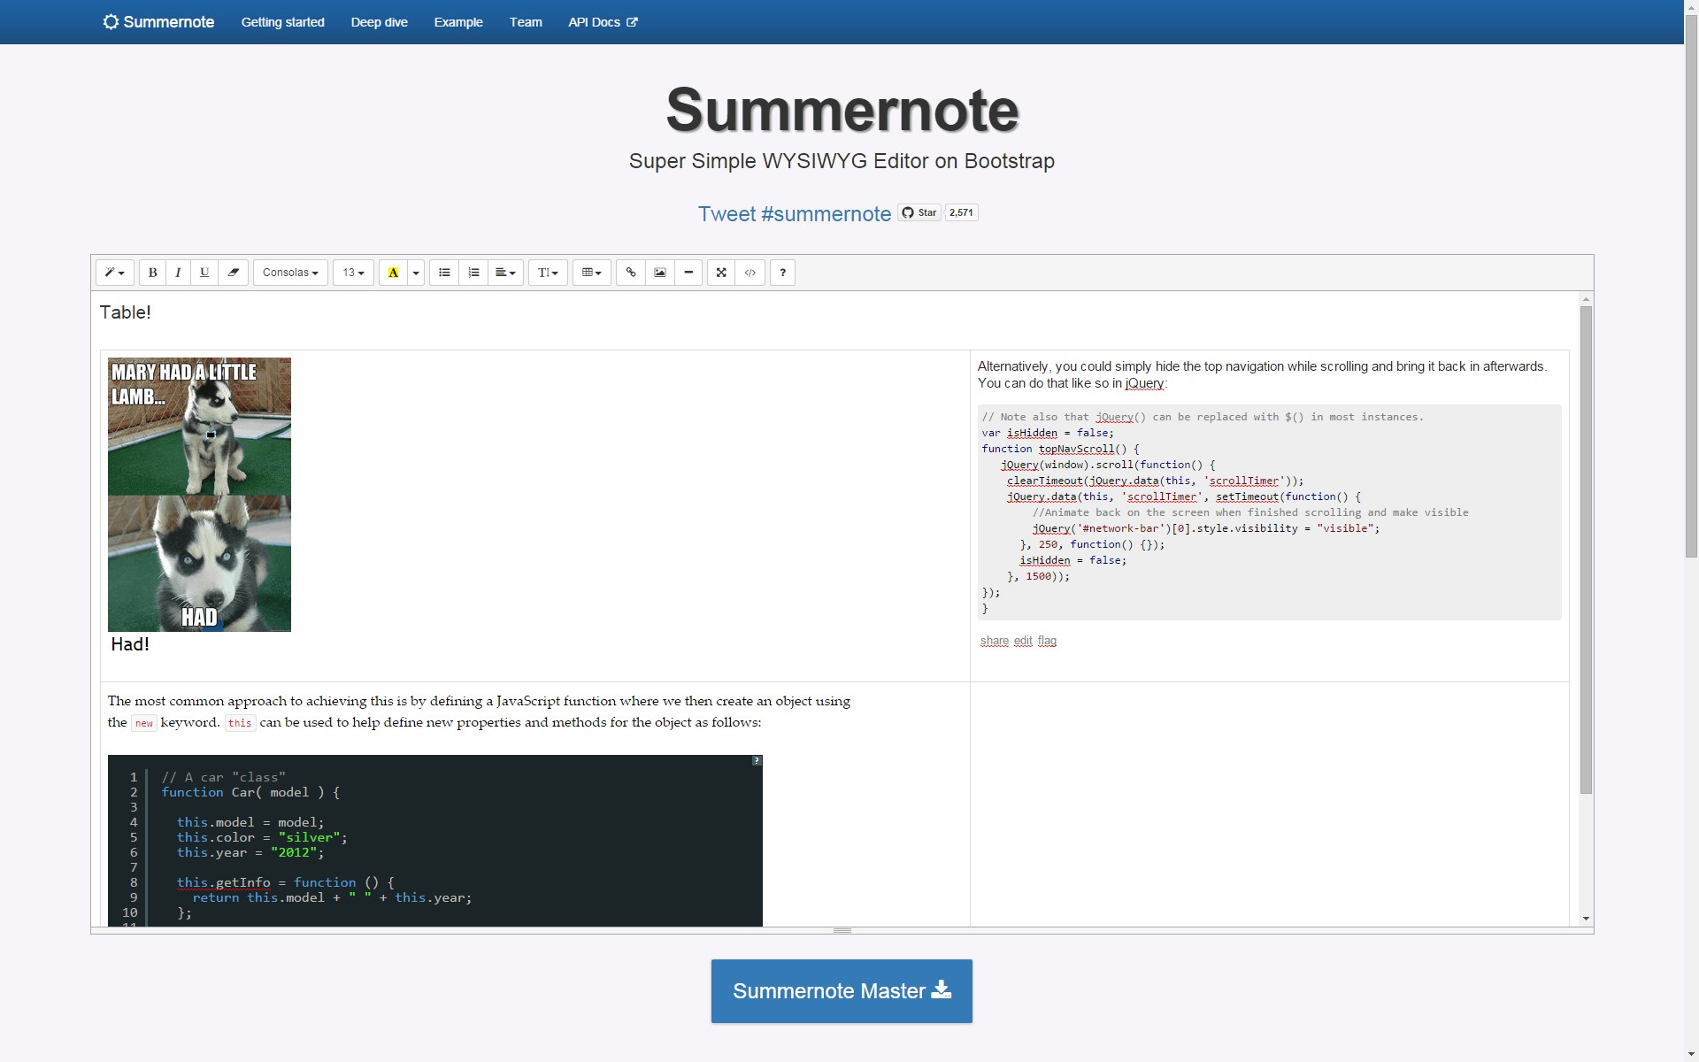1699x1062 pixels.
Task: Toggle italic text style
Action: [178, 273]
